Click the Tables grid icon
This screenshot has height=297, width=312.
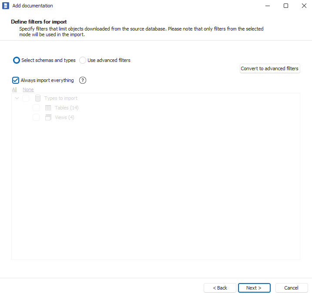click(48, 108)
